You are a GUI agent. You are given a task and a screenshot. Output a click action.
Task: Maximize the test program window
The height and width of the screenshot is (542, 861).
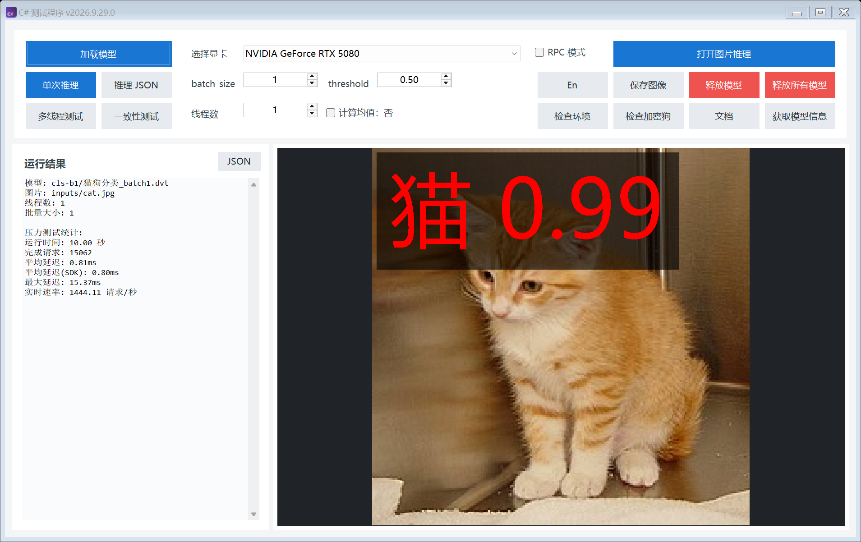tap(820, 13)
